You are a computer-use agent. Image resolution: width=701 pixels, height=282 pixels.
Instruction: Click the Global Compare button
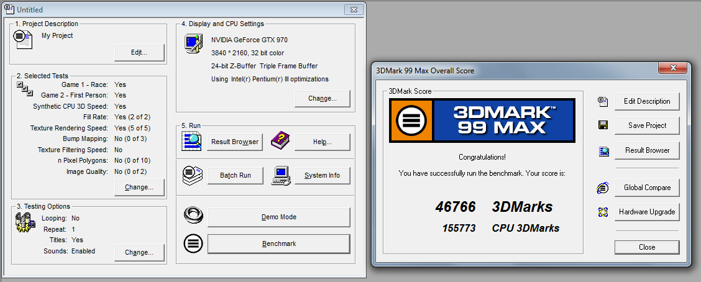click(x=647, y=188)
